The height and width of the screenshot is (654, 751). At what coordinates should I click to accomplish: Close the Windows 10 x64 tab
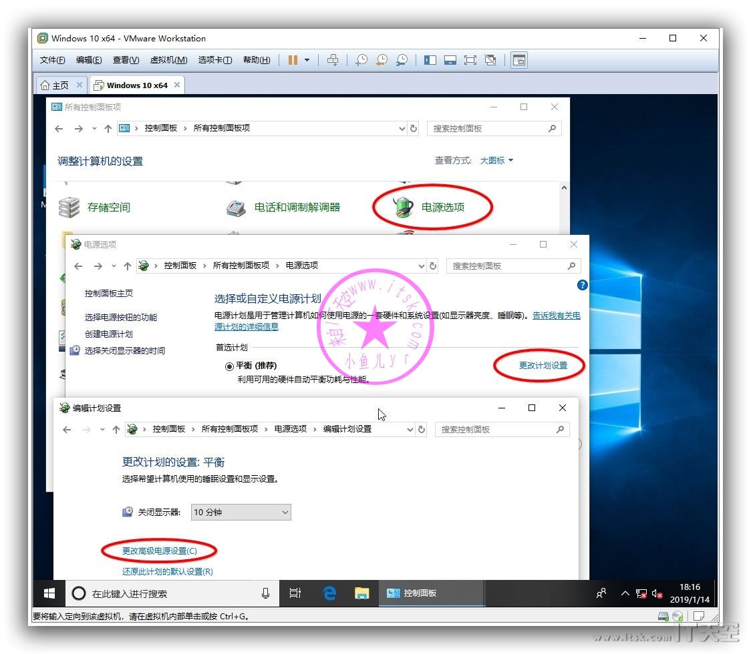tap(177, 85)
